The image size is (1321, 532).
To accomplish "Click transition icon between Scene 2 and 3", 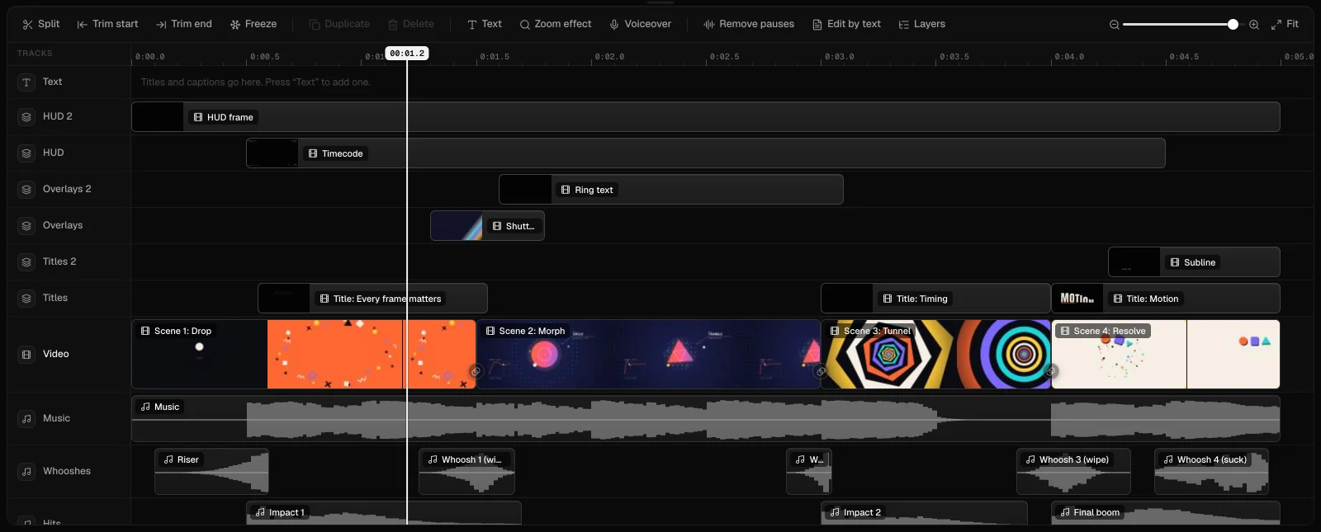I will click(x=821, y=371).
